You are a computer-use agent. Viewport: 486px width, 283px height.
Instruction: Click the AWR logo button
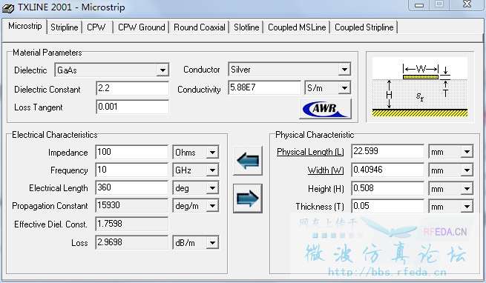pos(325,109)
